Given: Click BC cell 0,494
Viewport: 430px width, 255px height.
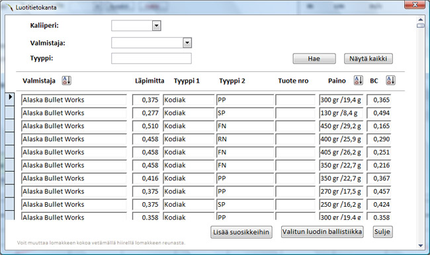Looking at the screenshot, I should [x=378, y=113].
